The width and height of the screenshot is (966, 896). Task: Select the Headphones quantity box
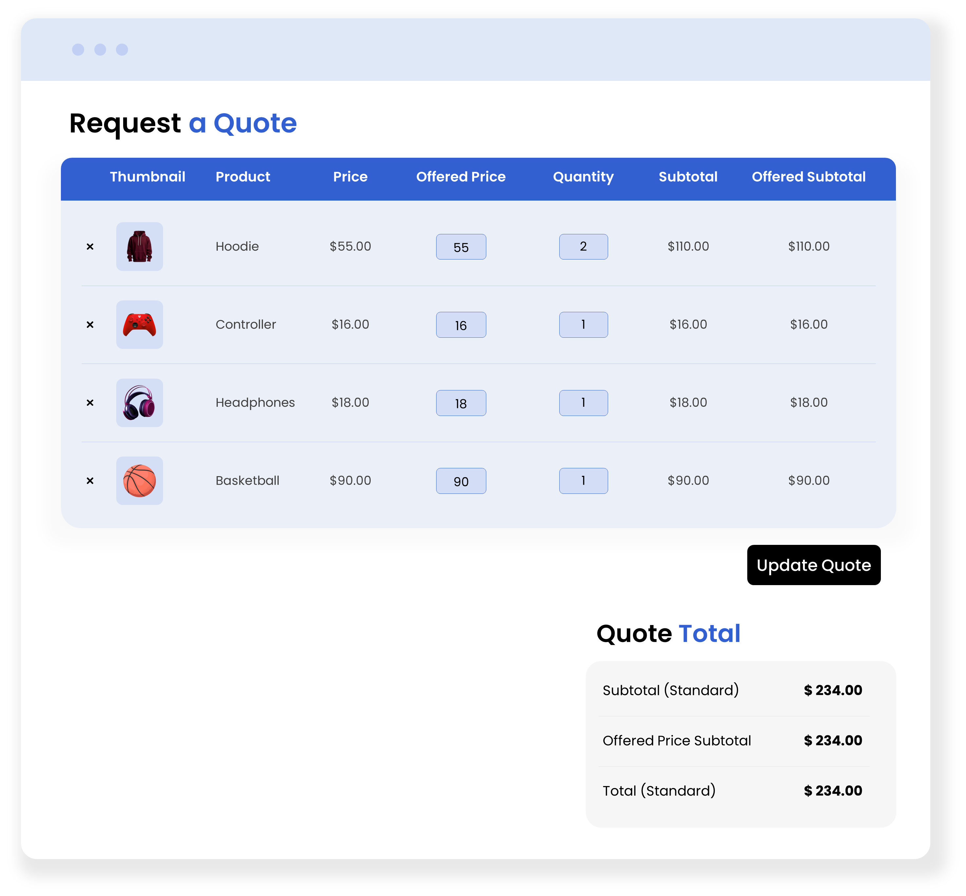583,403
